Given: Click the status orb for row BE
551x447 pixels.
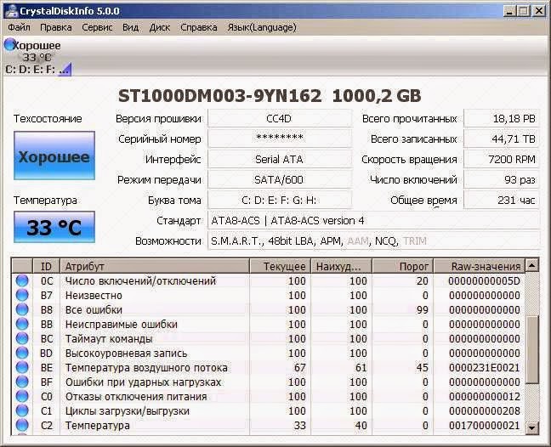Looking at the screenshot, I should 22,367.
